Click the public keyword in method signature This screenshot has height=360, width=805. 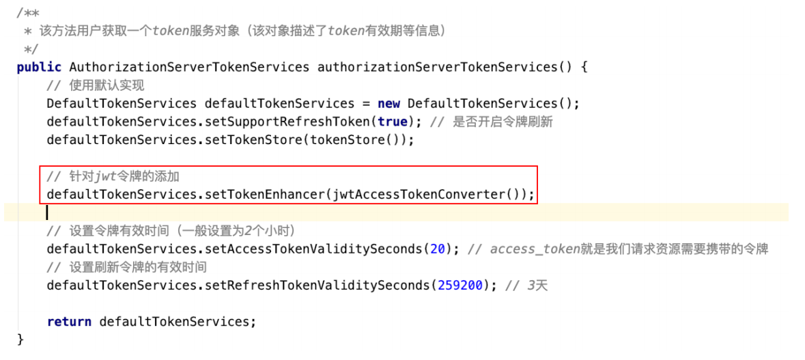coord(39,67)
